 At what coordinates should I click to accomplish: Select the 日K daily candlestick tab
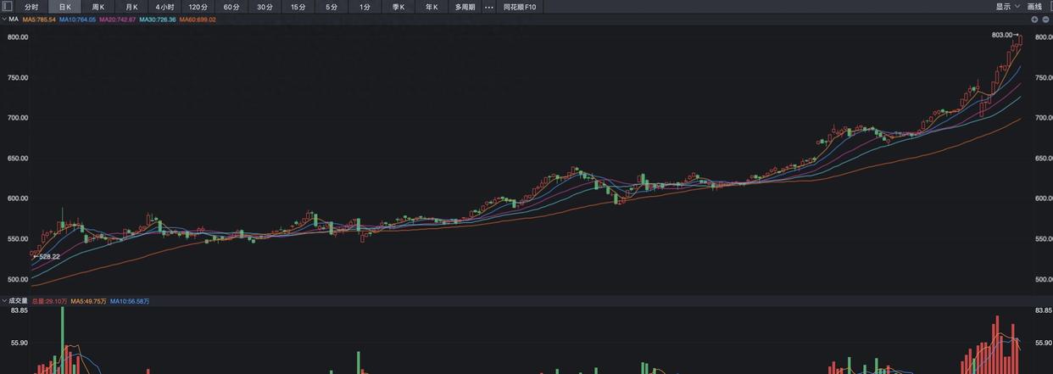pyautogui.click(x=64, y=7)
